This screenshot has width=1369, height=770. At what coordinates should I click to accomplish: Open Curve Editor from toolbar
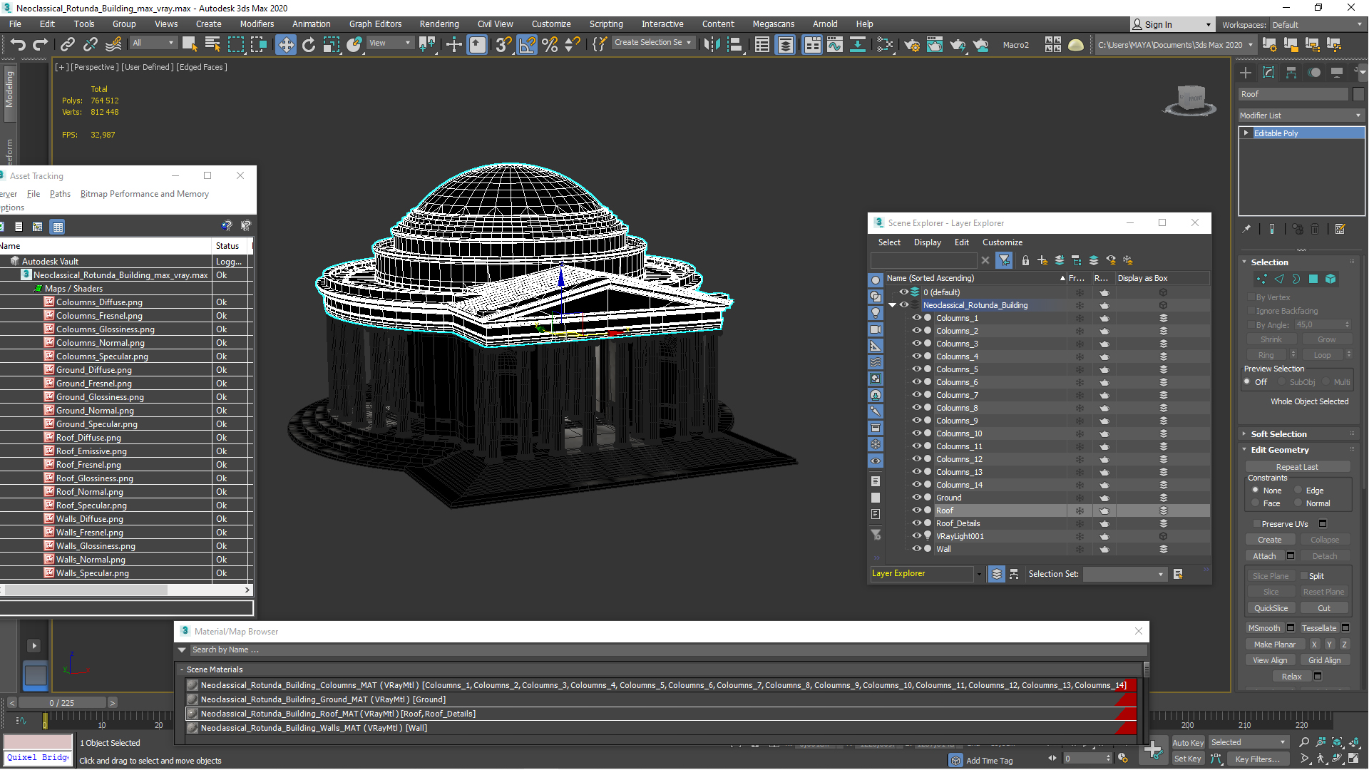click(835, 45)
